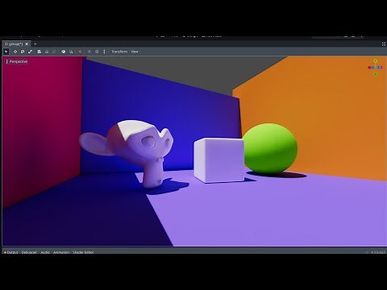This screenshot has height=290, width=387.
Task: Toggle distraction free mode icon
Action: coord(384,43)
